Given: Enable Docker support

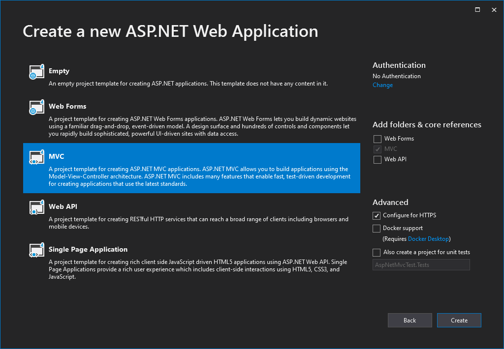Looking at the screenshot, I should click(376, 228).
